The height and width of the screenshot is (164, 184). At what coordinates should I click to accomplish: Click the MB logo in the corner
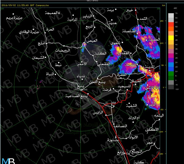8,161
